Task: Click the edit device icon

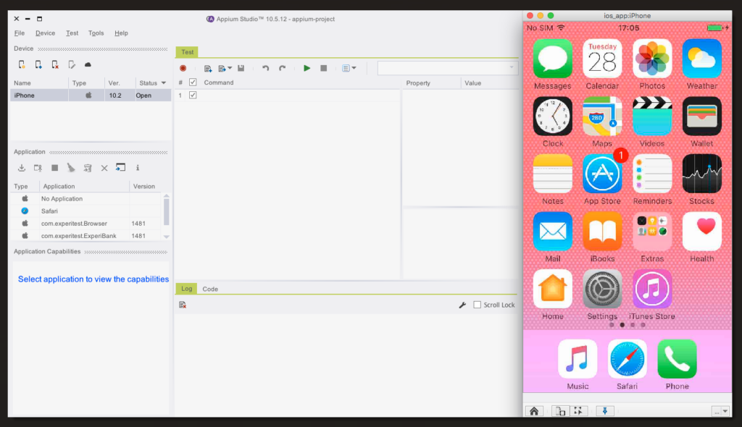Action: (72, 65)
